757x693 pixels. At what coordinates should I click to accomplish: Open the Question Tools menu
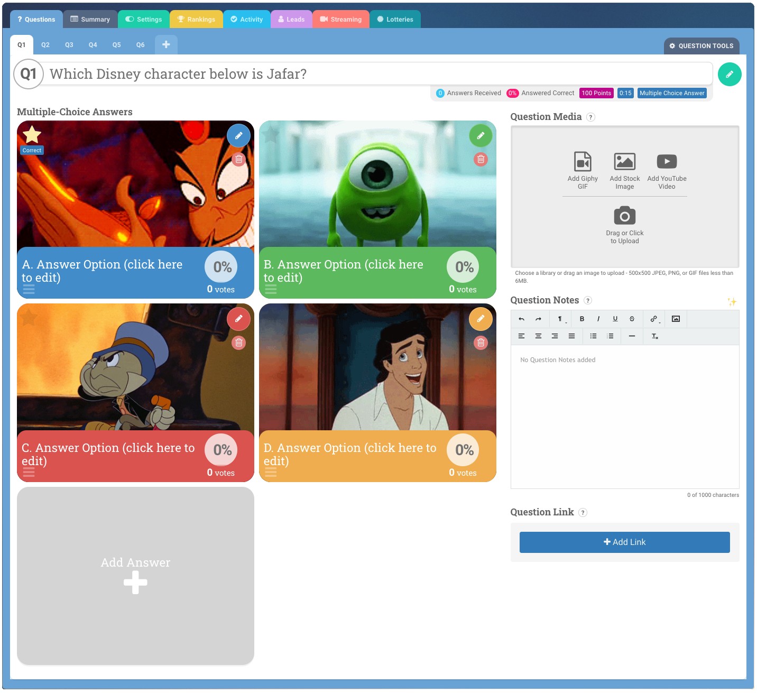click(x=701, y=46)
